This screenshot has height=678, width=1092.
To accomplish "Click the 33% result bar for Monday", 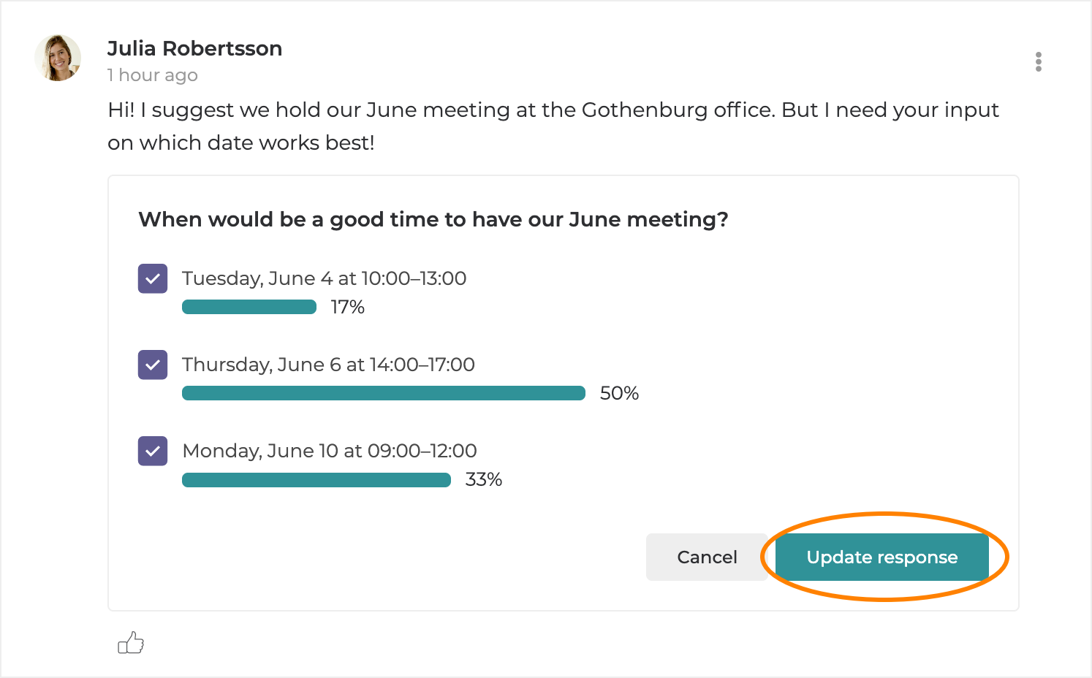I will point(316,479).
